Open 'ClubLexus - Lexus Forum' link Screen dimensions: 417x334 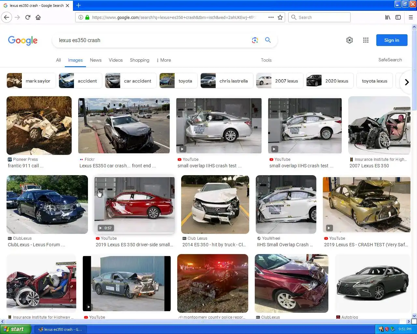(36, 245)
